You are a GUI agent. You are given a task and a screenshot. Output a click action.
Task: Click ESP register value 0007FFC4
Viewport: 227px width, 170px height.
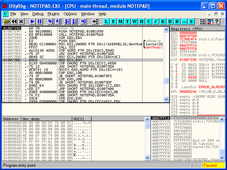tap(188, 46)
